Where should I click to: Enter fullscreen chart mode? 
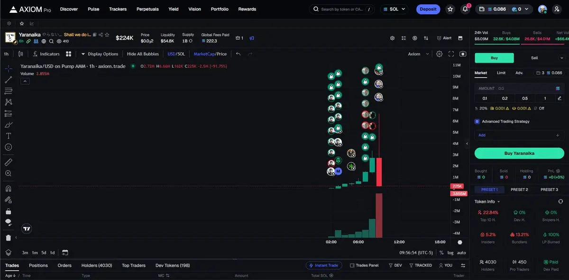pyautogui.click(x=451, y=54)
